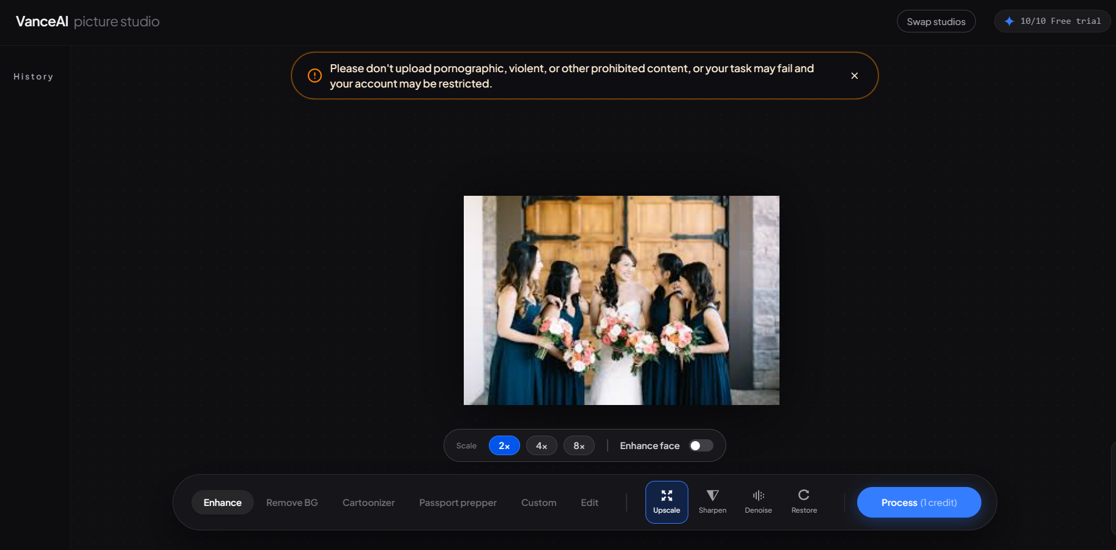This screenshot has width=1116, height=550.
Task: Open the Edit tab
Action: click(x=589, y=502)
